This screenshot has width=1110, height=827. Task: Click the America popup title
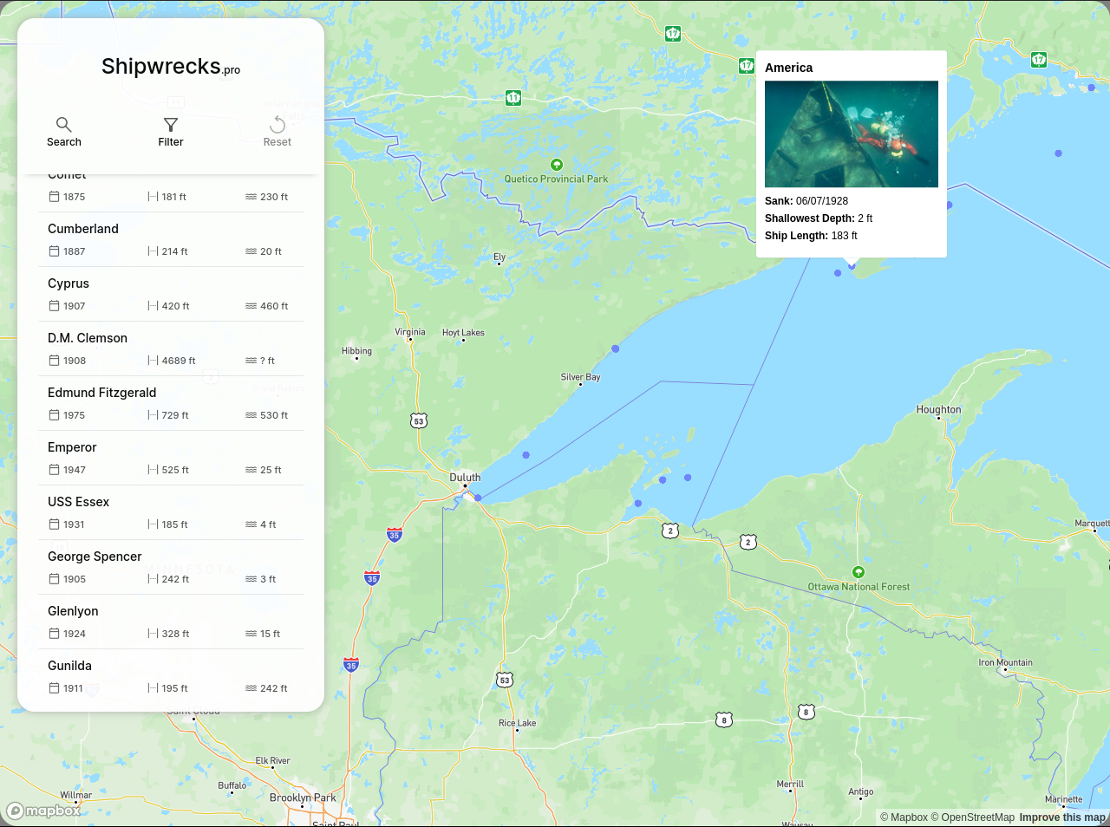click(789, 68)
